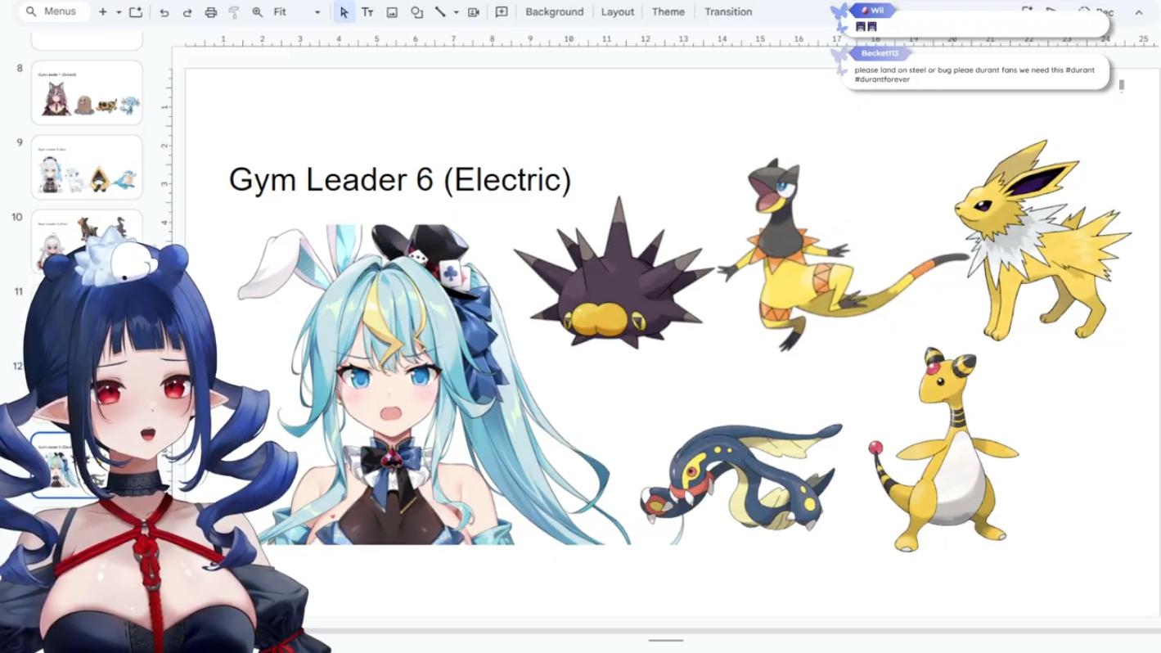This screenshot has width=1161, height=653.
Task: Click the speaker notes drag handle
Action: (666, 641)
